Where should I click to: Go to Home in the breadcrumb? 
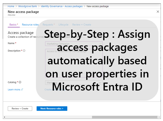(x=11, y=6)
